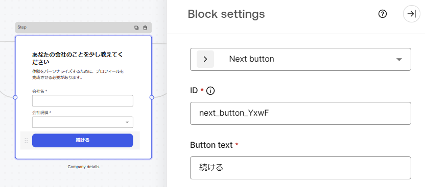Image resolution: width=425 pixels, height=187 pixels.
Task: Collapse the Block settings panel with the arrow icon
Action: point(411,14)
